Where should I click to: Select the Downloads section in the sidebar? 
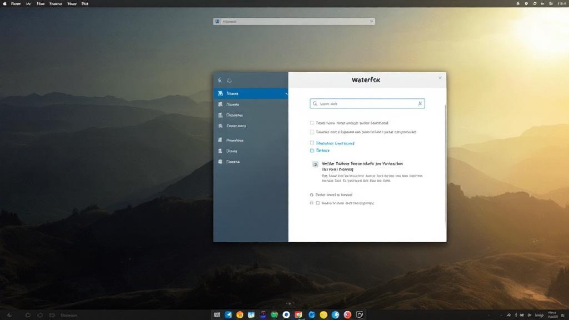(234, 115)
